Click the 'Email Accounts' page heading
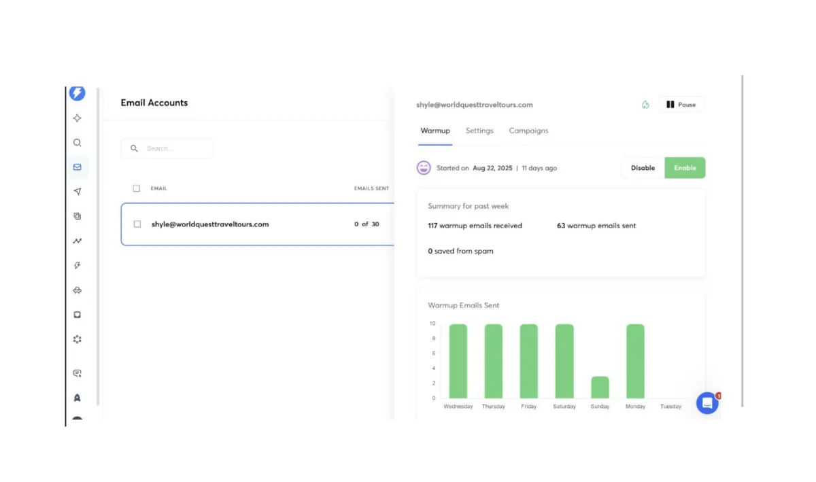The height and width of the screenshot is (482, 816). coord(154,103)
